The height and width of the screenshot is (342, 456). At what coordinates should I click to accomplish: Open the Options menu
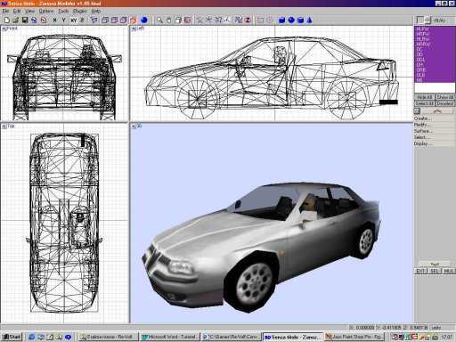coord(46,11)
